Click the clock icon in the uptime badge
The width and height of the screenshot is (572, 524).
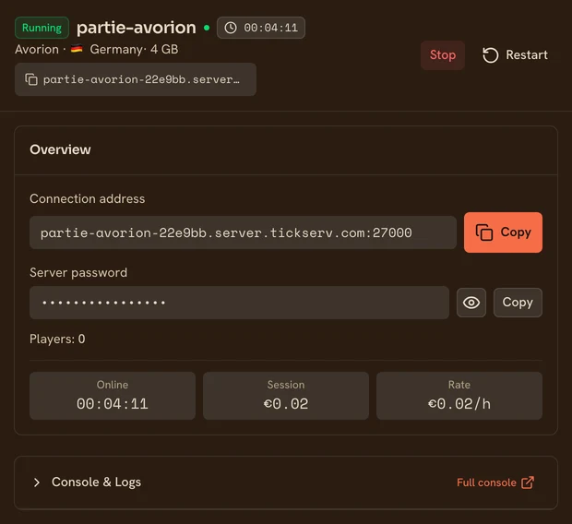(231, 28)
